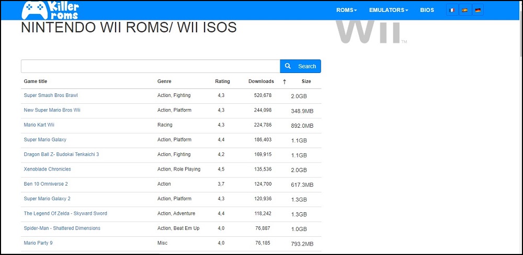The width and height of the screenshot is (523, 255).
Task: Sort table by Size column
Action: click(306, 81)
